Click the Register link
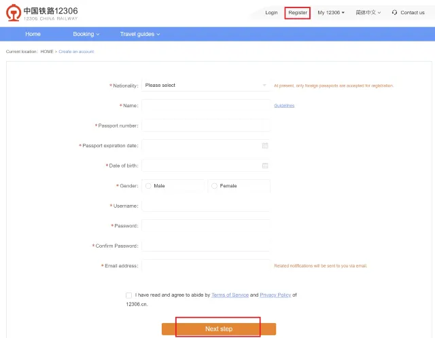435x338 pixels. pos(298,12)
